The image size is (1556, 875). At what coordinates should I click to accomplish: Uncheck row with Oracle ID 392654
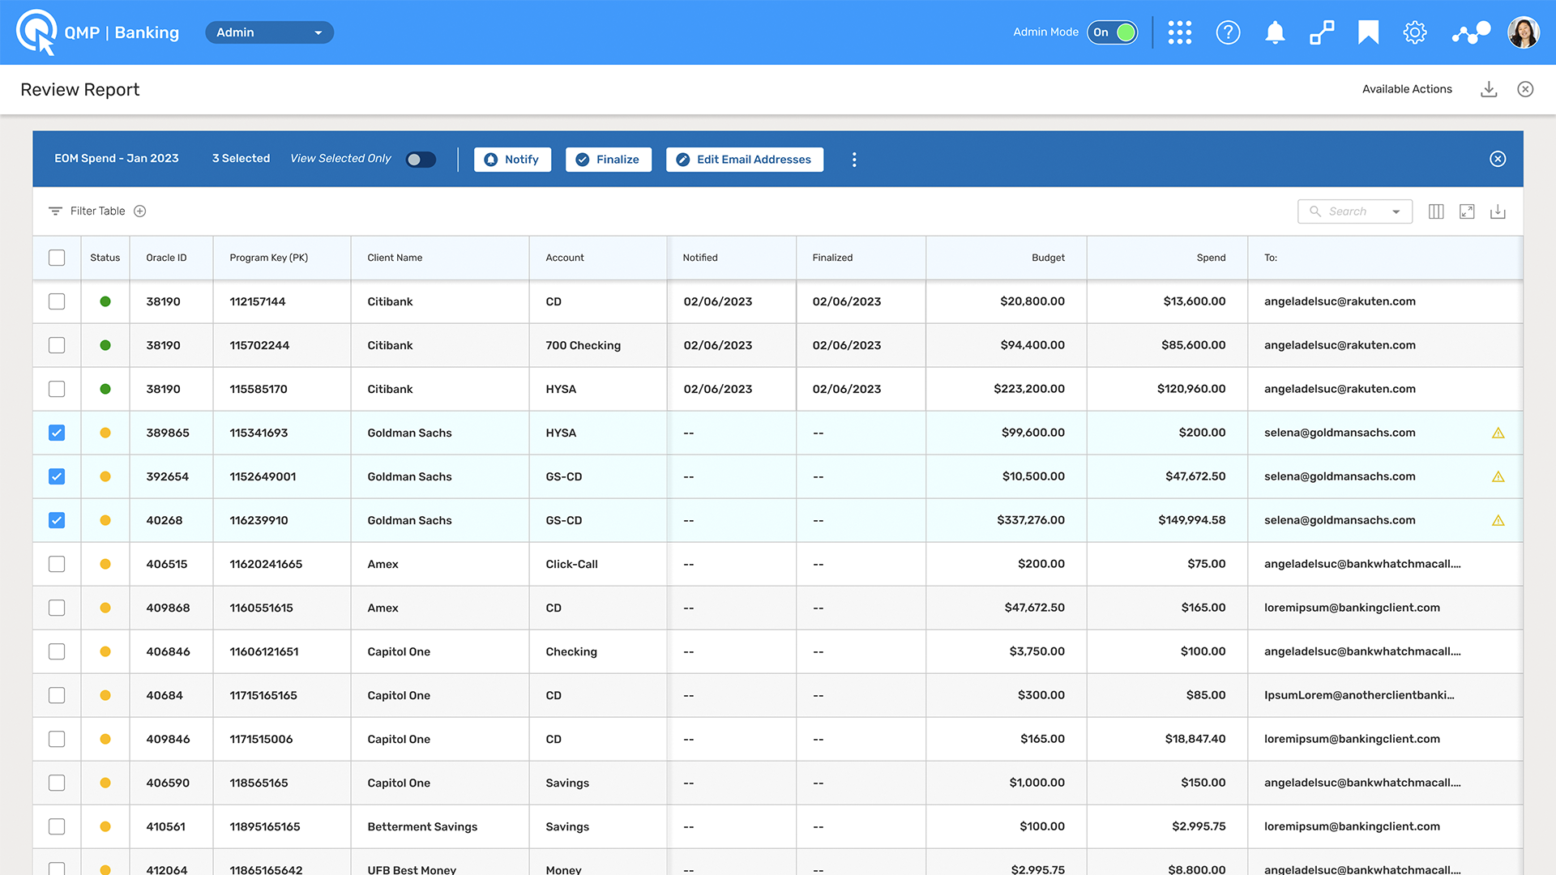(57, 476)
